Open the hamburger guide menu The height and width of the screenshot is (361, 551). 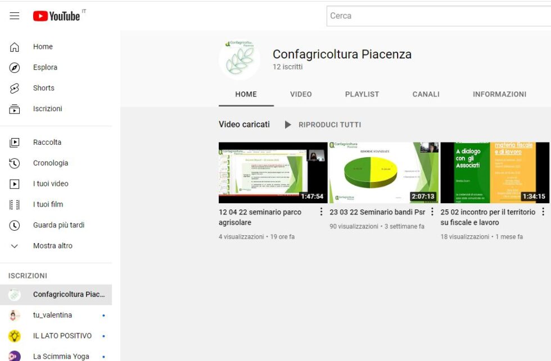click(x=15, y=16)
